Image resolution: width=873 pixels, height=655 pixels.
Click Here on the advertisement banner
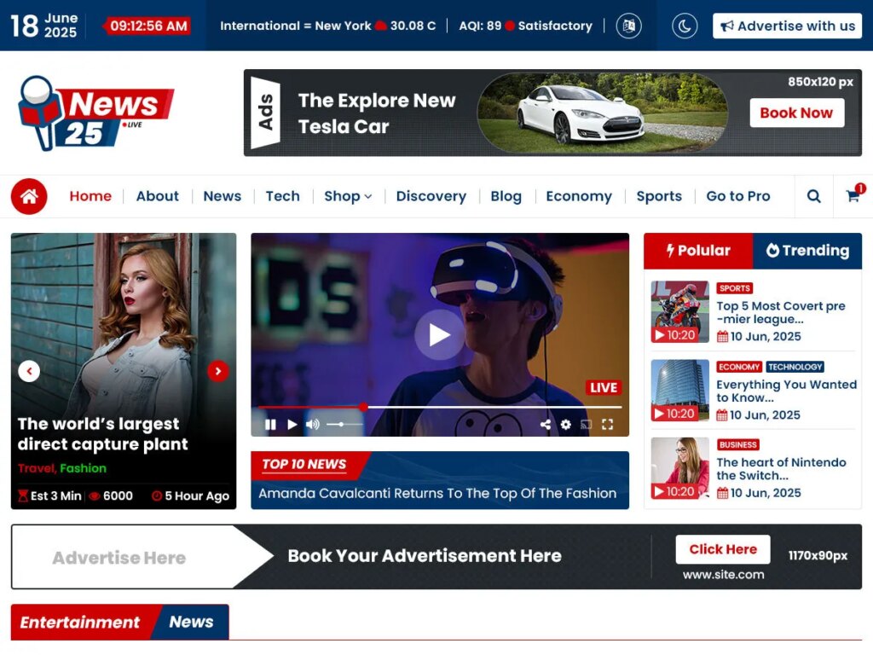click(x=722, y=549)
